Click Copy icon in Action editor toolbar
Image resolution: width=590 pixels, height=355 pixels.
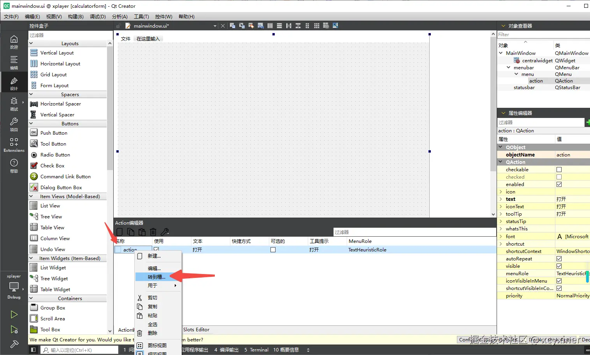pyautogui.click(x=131, y=232)
